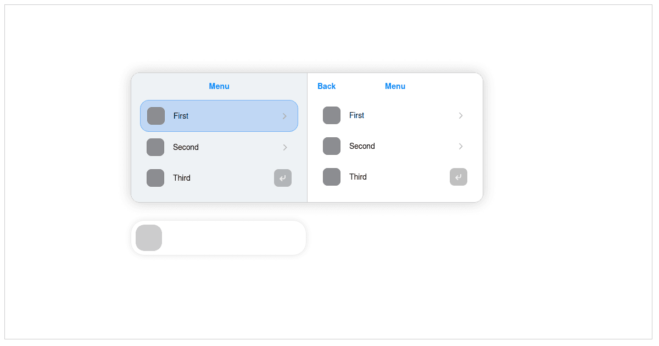Click the Second item's icon in right menu

pos(332,146)
